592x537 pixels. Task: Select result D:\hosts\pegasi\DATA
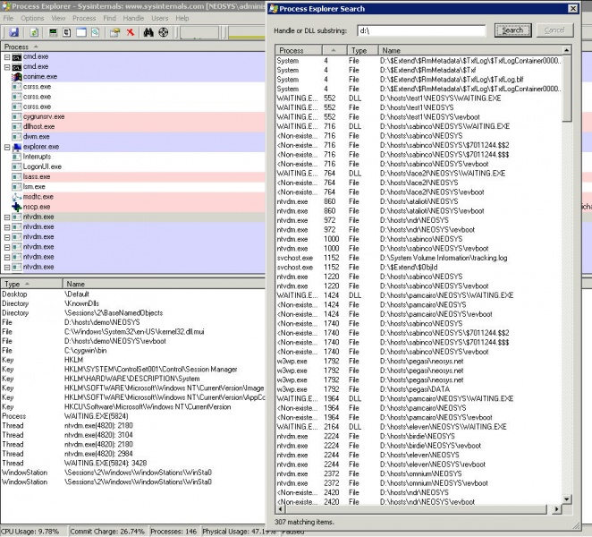click(415, 389)
